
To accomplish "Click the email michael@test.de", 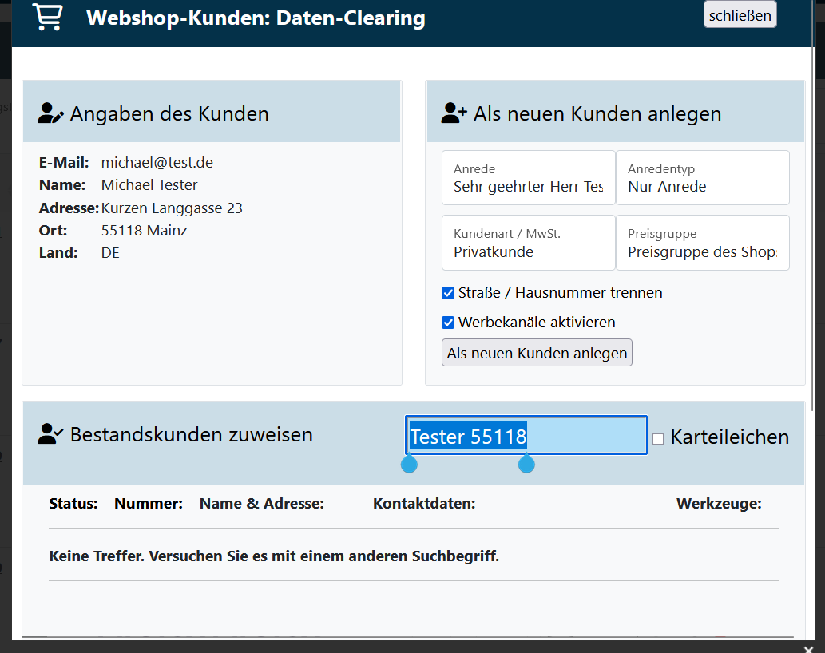I will pos(157,163).
